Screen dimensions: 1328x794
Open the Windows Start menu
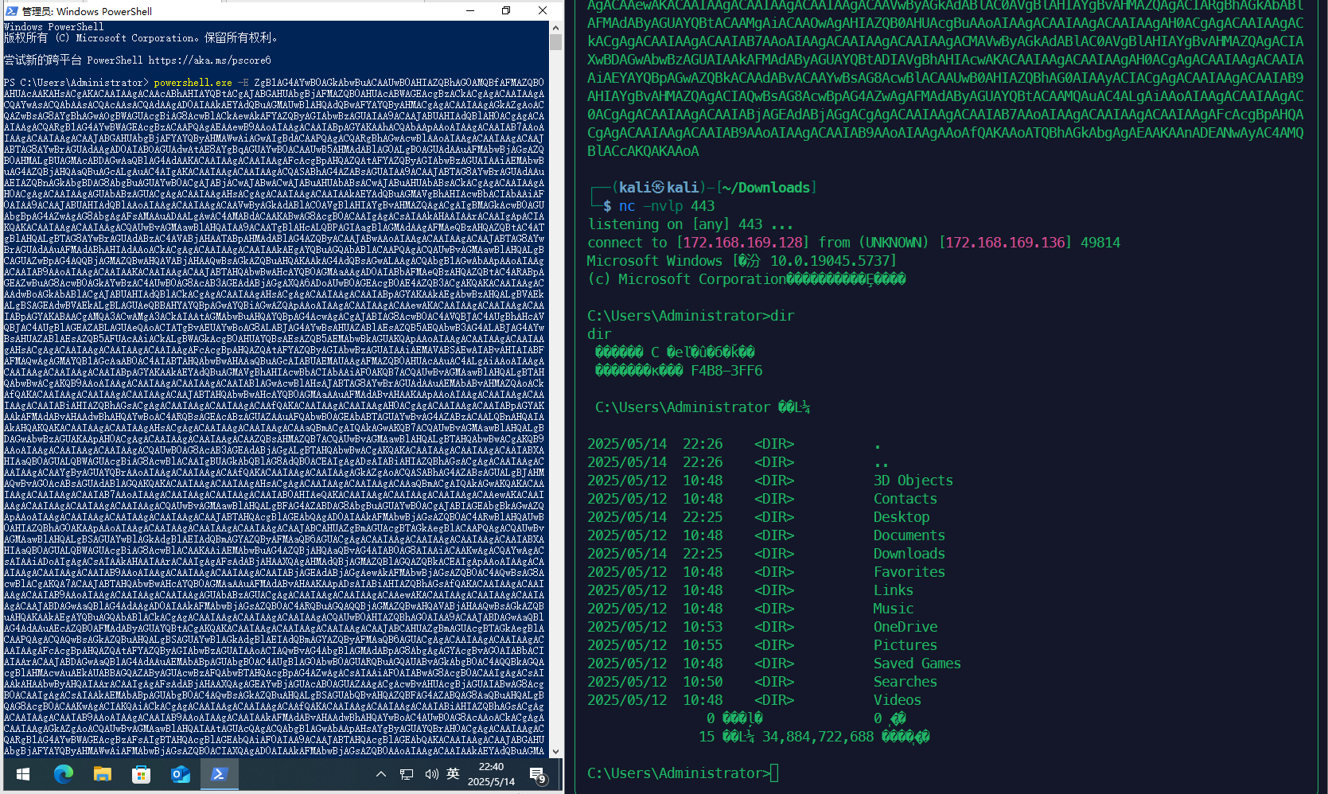click(23, 774)
